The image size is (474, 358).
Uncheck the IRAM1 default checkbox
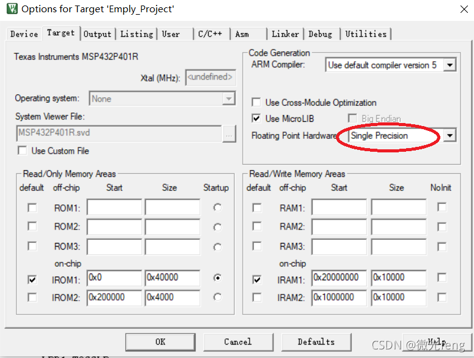pyautogui.click(x=257, y=280)
